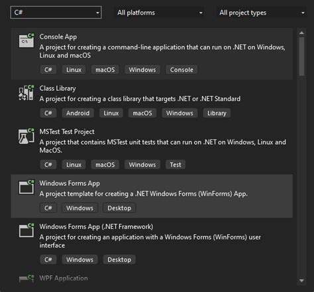Click the scrollbar down arrow

coord(301,281)
